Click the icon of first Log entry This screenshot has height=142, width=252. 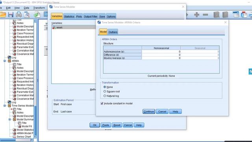click(9, 57)
